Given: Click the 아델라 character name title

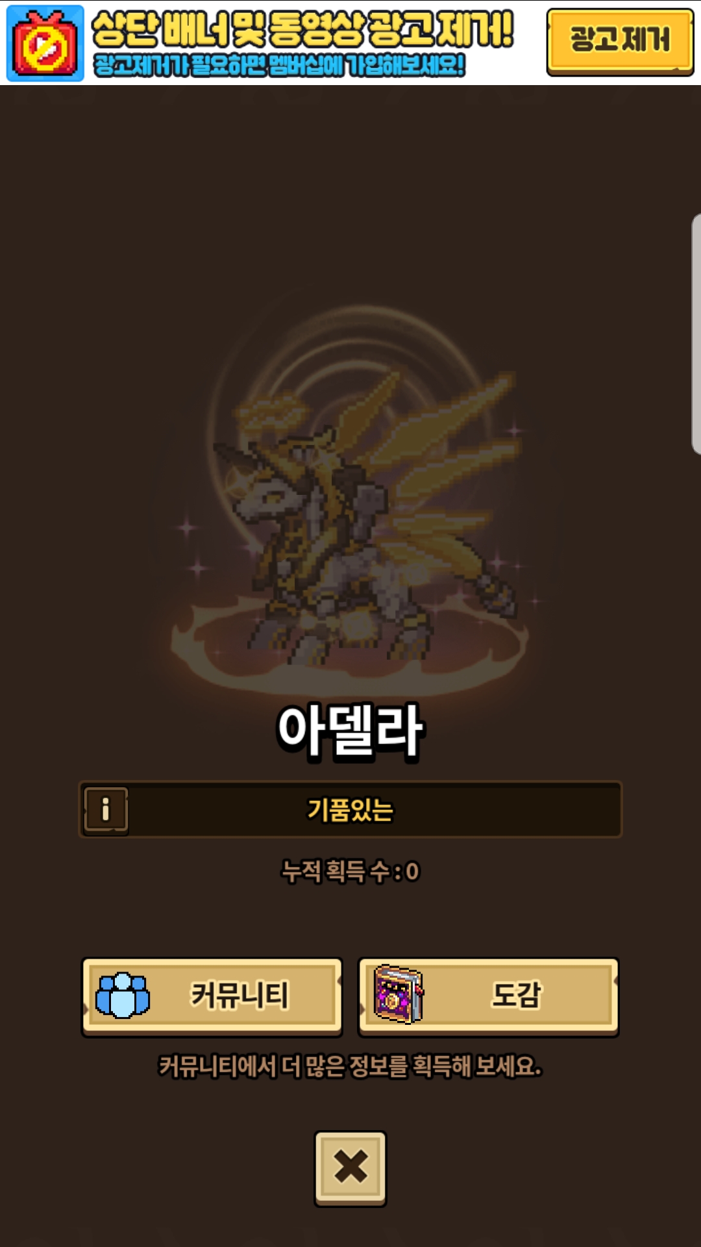Looking at the screenshot, I should [350, 732].
